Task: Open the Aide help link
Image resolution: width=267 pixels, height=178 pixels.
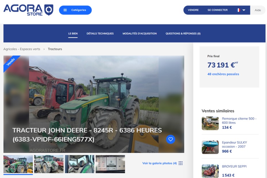Action: pyautogui.click(x=258, y=10)
